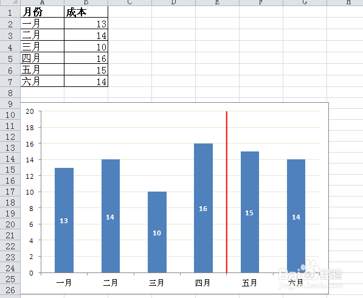The width and height of the screenshot is (363, 298).
Task: Select the 二月 bar in chart
Action: (111, 216)
